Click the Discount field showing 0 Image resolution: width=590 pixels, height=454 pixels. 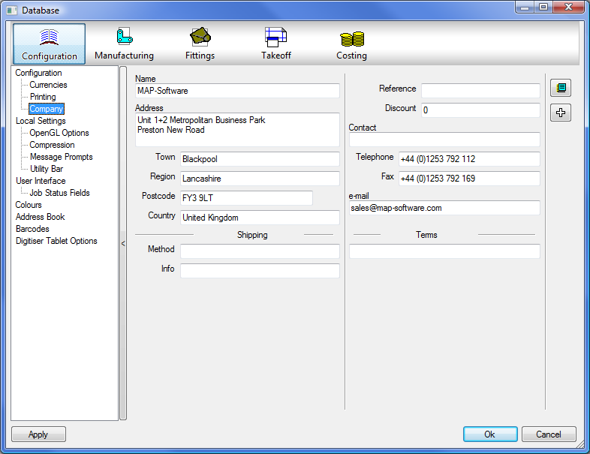coord(480,110)
